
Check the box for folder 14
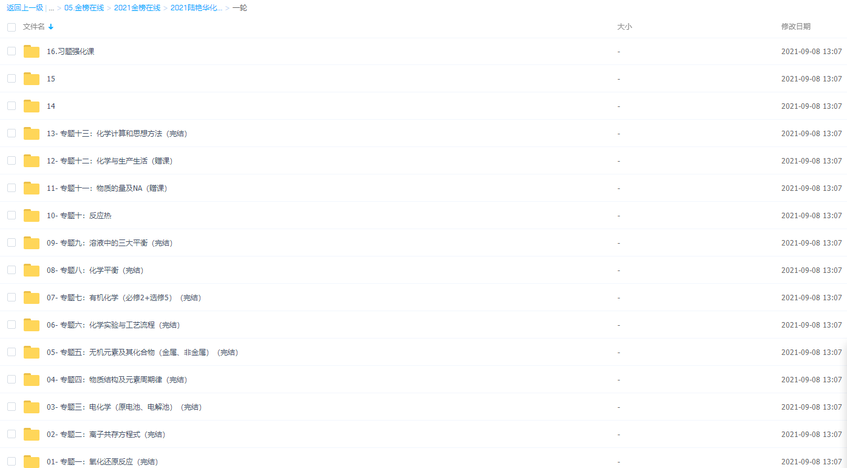coord(12,106)
